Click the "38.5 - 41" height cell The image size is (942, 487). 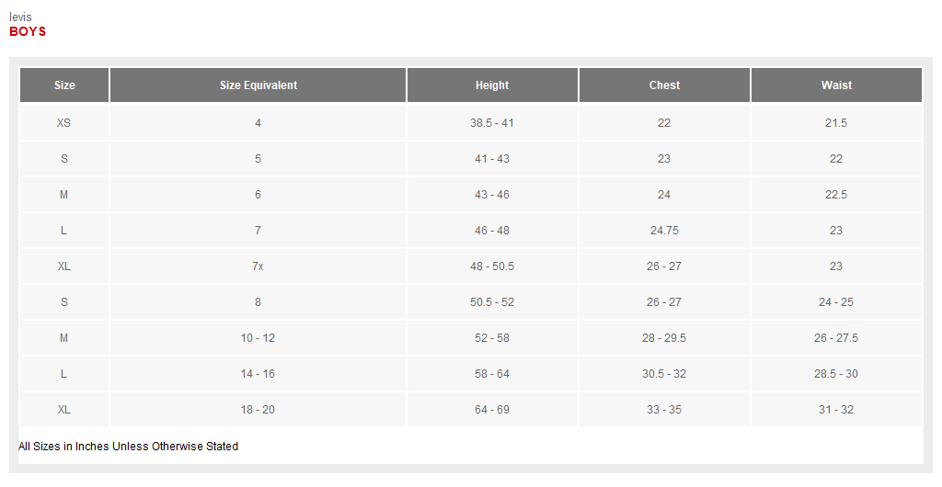[492, 123]
